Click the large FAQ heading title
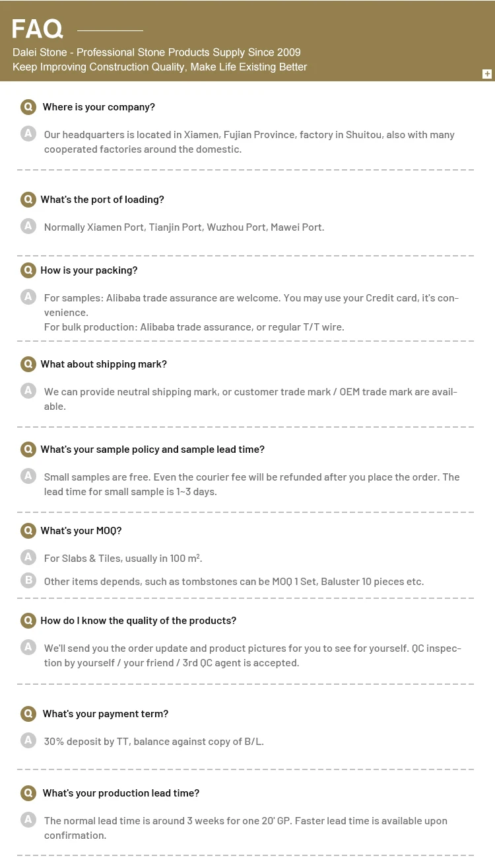The height and width of the screenshot is (858, 495). [x=38, y=29]
